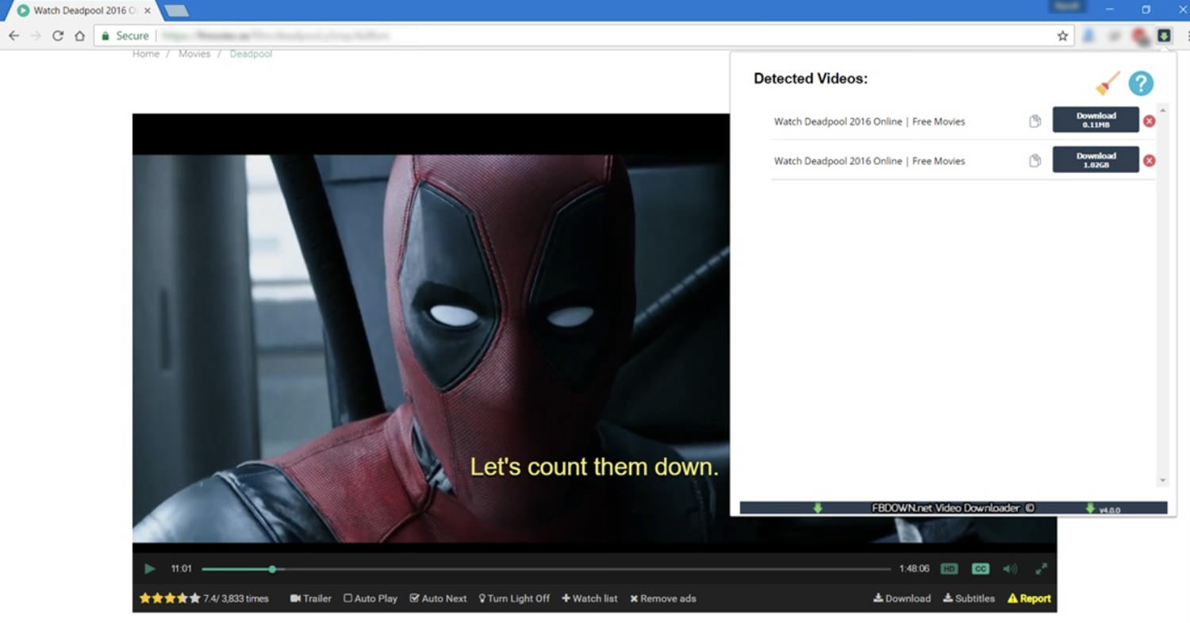
Task: Click the red blurred extension icon in toolbar
Action: pos(1141,36)
